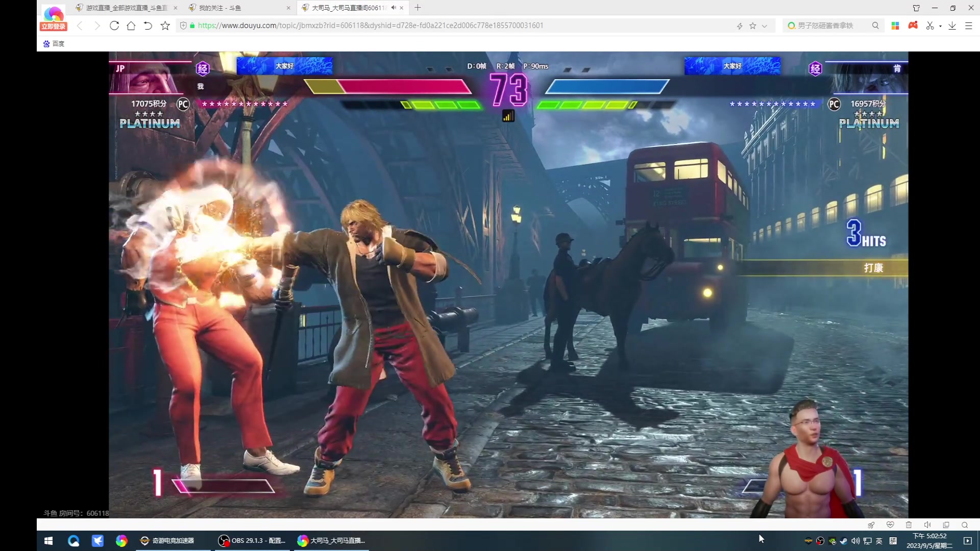Bookmark this page with address bar star

(x=753, y=26)
